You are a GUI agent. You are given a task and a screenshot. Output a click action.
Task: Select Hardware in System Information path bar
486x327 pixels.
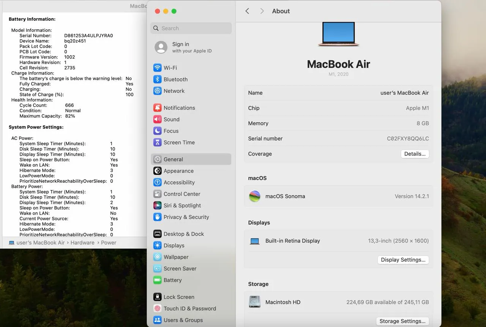[x=82, y=243]
